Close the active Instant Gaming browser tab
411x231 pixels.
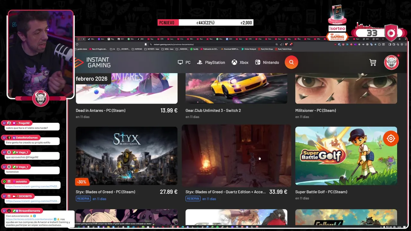(x=84, y=39)
